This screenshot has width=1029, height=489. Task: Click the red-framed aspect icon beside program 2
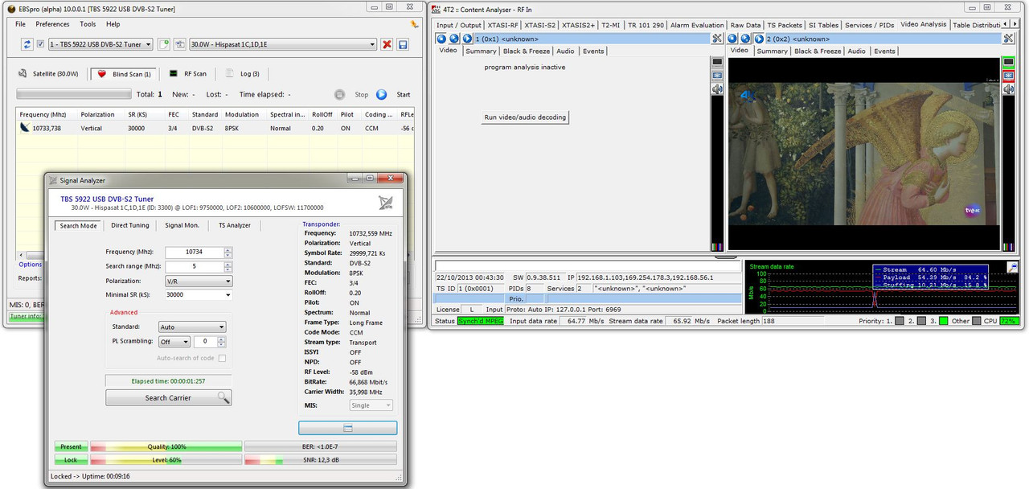click(1008, 76)
